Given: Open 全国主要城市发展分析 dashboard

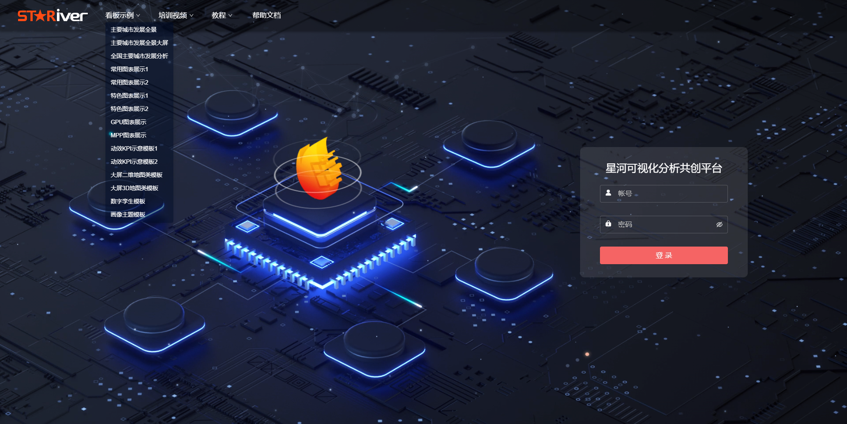Looking at the screenshot, I should pos(139,56).
